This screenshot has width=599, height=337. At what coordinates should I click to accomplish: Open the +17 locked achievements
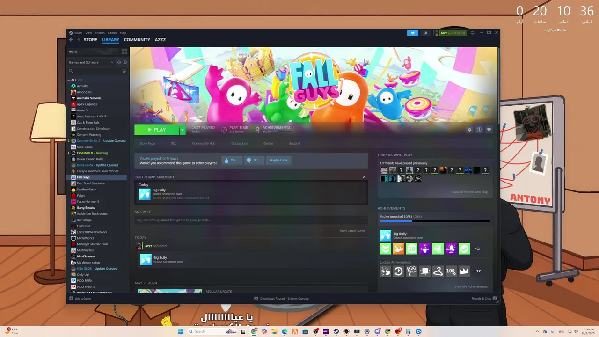pyautogui.click(x=477, y=271)
